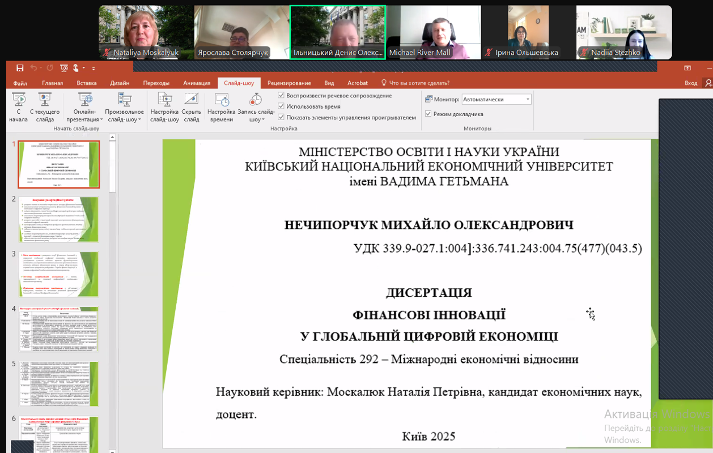The width and height of the screenshot is (713, 453).
Task: Uncheck Использовать время checkbox
Action: [x=281, y=106]
